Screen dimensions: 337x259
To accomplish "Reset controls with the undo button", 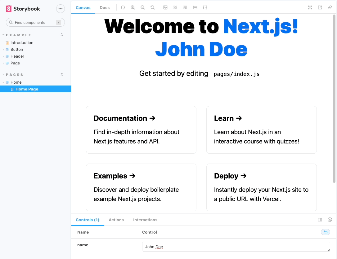I will (326, 232).
